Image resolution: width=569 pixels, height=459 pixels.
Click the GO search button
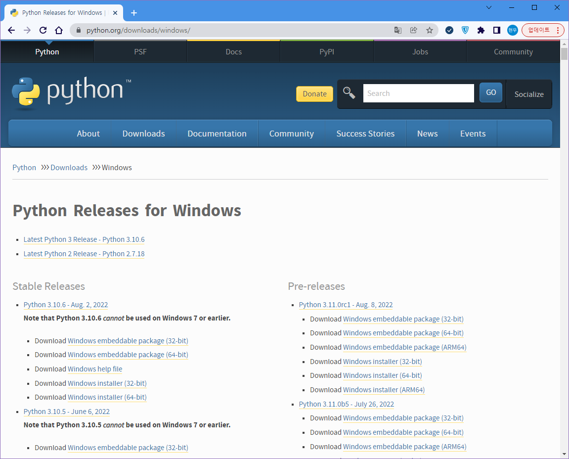(490, 92)
